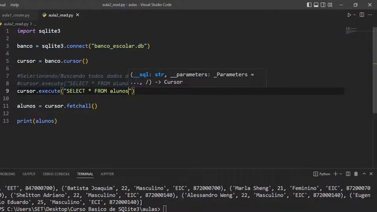
Task: Click "import" keyword on line 1
Action: [26, 31]
